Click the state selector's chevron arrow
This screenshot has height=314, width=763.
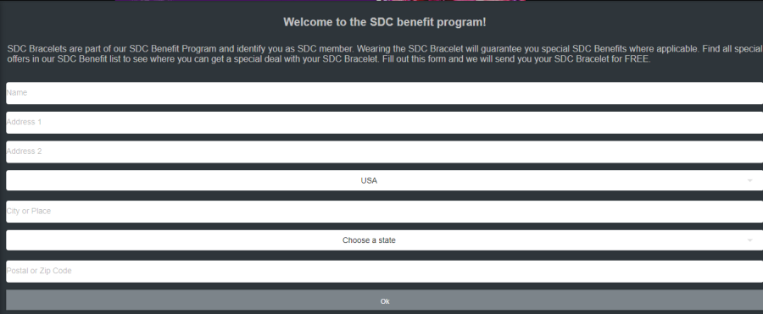[749, 240]
